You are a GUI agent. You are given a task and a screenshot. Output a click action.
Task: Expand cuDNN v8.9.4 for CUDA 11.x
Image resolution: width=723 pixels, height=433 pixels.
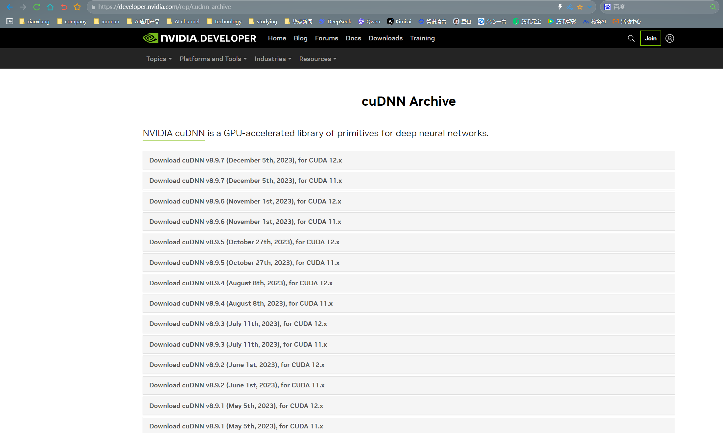[x=241, y=303]
